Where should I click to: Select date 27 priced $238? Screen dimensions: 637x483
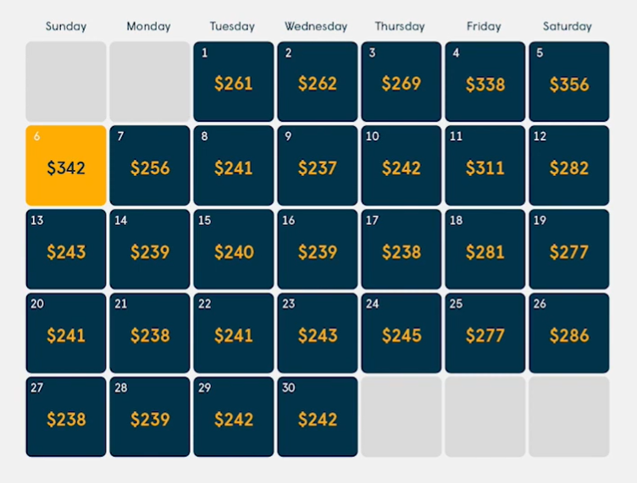(66, 417)
